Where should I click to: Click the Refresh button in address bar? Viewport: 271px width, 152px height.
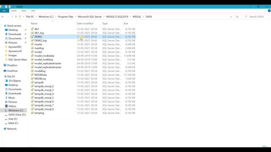[x=237, y=17]
